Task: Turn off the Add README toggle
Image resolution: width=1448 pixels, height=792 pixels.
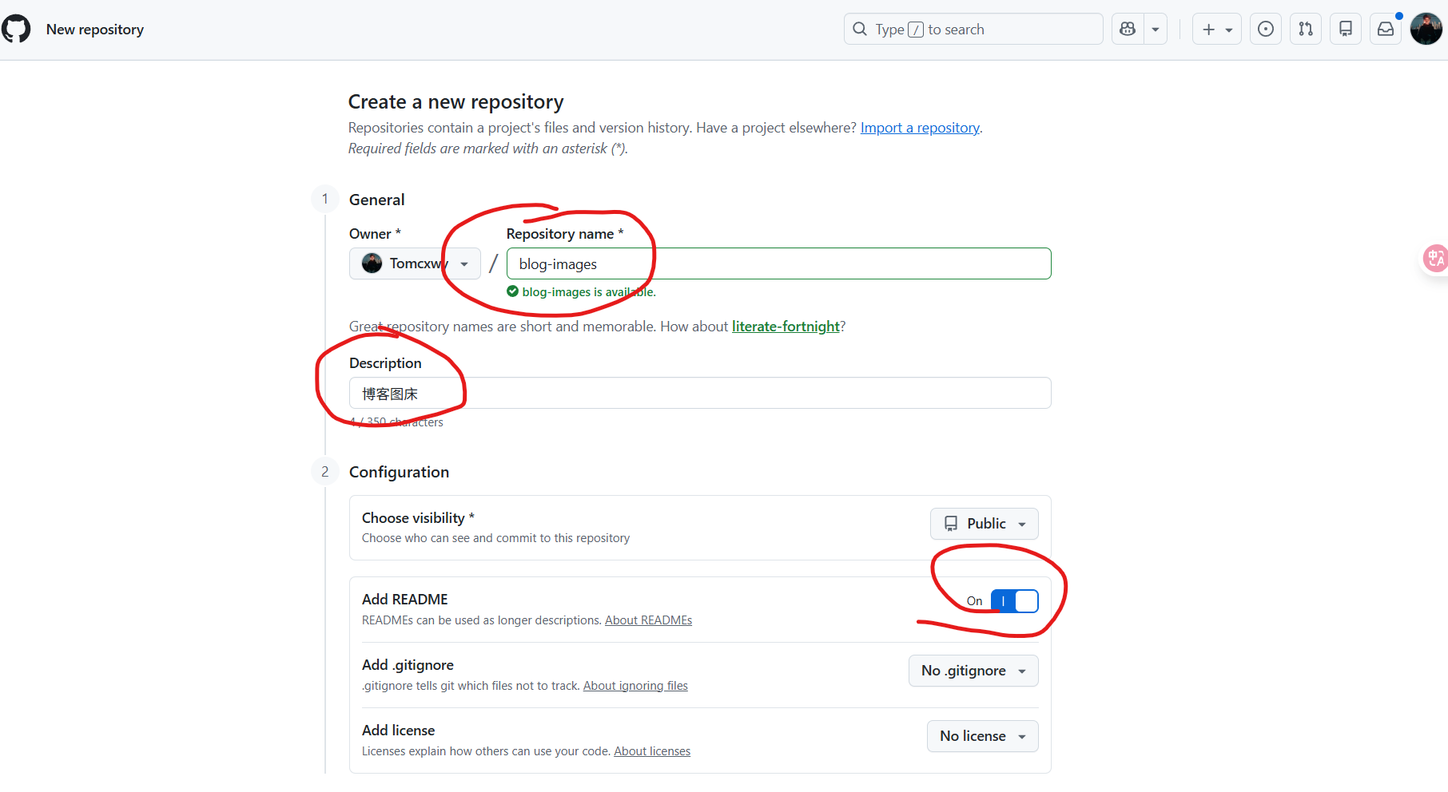Action: pos(1014,601)
